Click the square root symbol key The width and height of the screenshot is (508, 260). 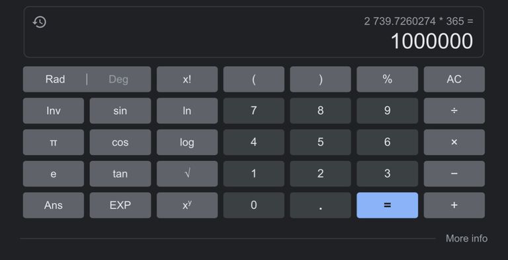click(187, 174)
